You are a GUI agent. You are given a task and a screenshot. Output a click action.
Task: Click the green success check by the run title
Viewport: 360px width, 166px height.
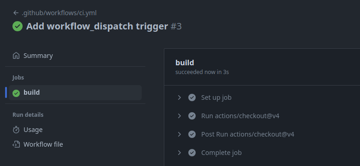click(18, 26)
